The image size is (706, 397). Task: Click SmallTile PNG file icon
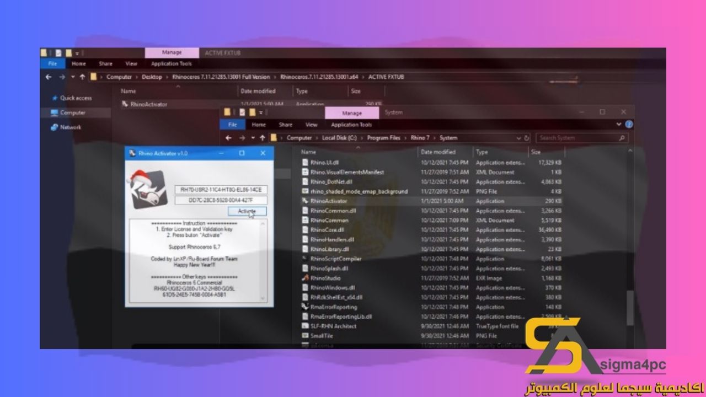pos(305,336)
